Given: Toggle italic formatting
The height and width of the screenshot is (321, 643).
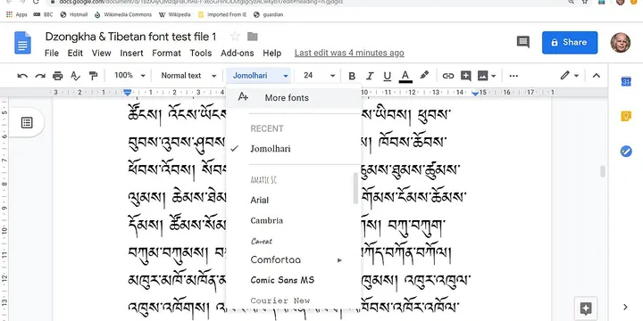Looking at the screenshot, I should (x=370, y=76).
